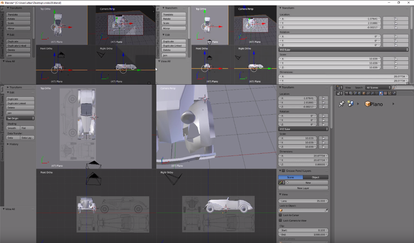Toggle lock on Scale X in lower panel
The height and width of the screenshot is (243, 414).
(323, 138)
